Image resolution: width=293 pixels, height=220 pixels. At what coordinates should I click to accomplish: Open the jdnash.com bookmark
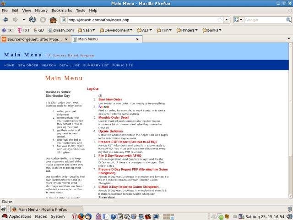coord(61,30)
